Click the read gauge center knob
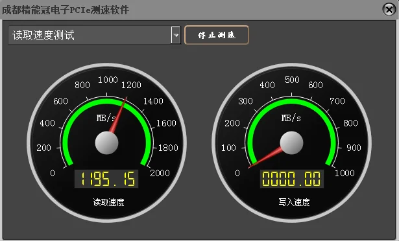Image resolution: width=399 pixels, height=241 pixels. (x=106, y=143)
